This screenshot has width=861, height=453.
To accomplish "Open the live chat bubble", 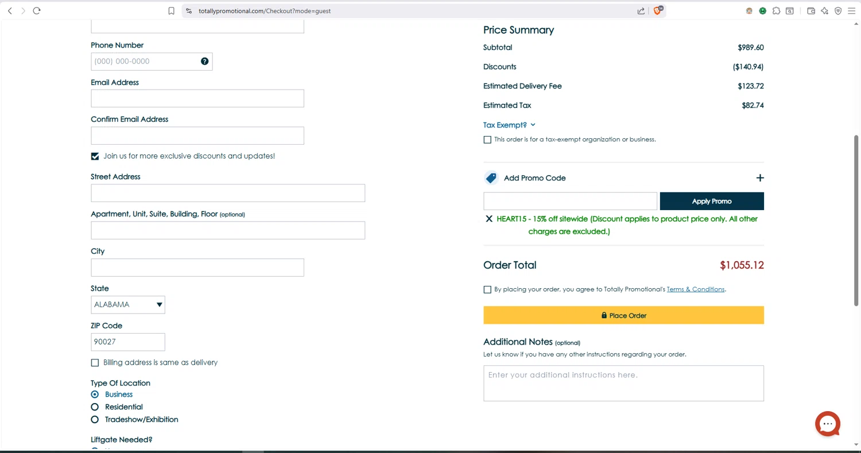I will coord(828,424).
